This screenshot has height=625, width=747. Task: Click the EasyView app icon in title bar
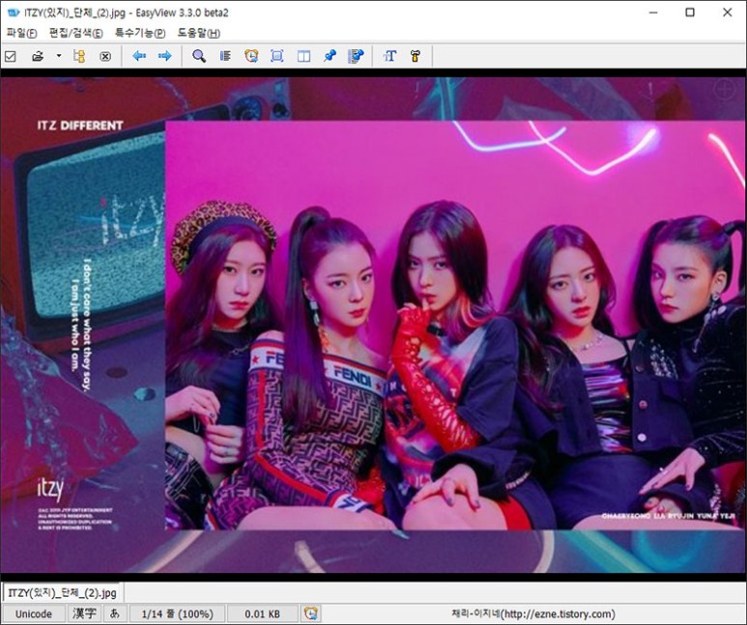tap(13, 13)
